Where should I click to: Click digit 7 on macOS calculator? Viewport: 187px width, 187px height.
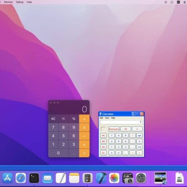[53, 127]
